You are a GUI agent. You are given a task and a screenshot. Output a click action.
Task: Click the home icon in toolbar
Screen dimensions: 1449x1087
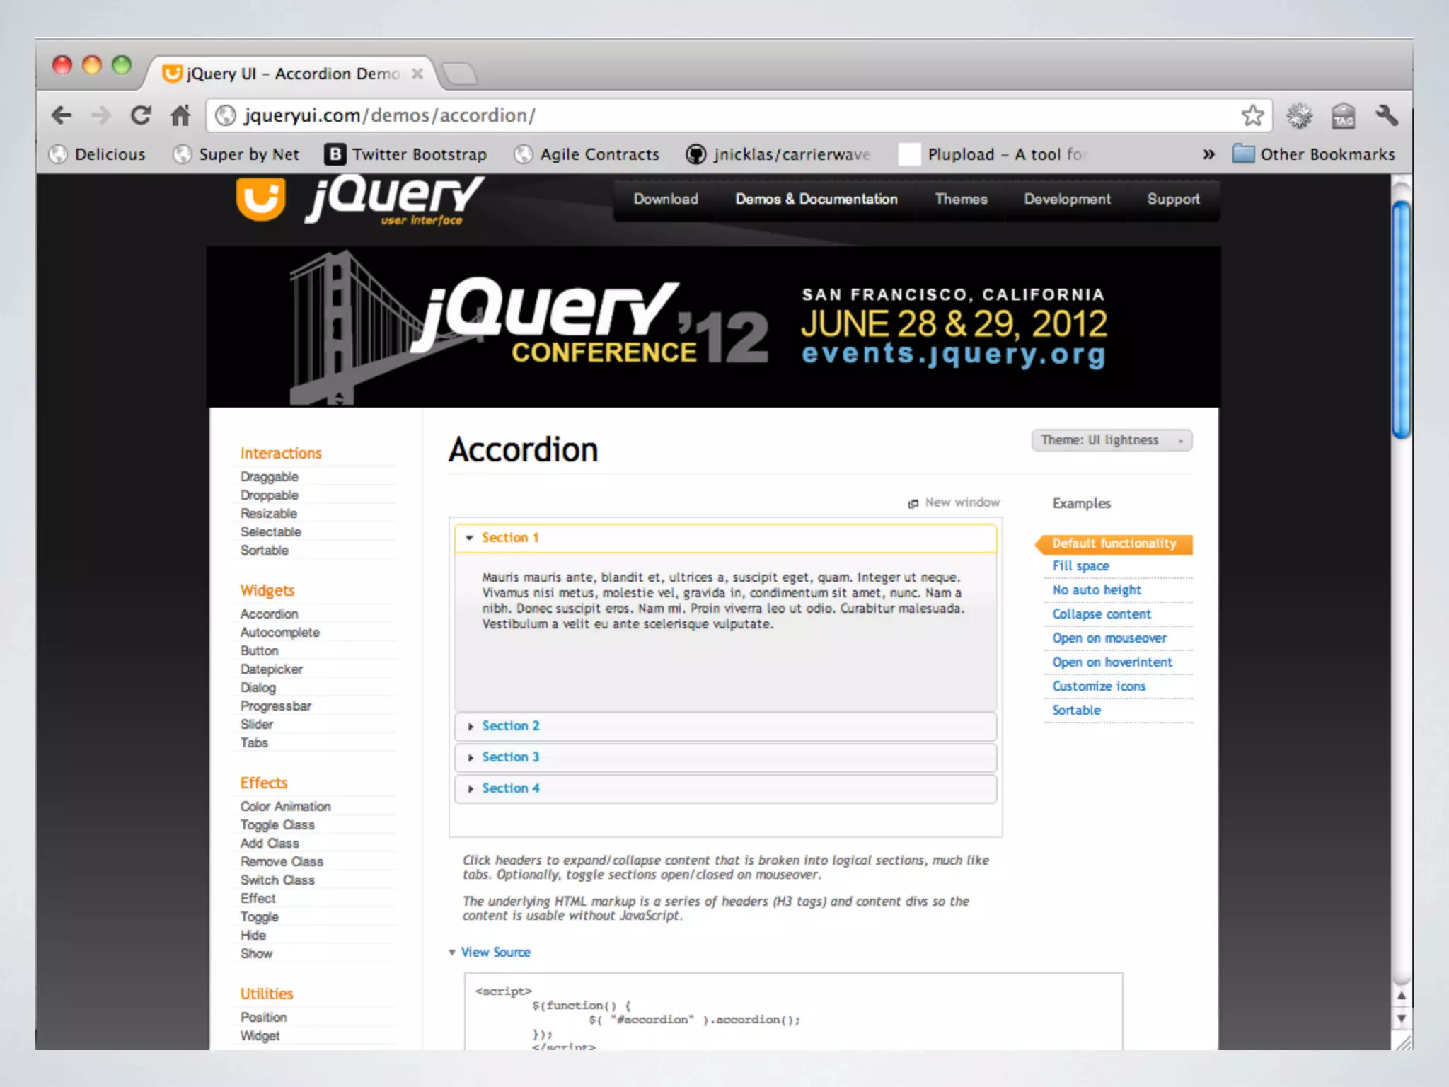point(180,115)
